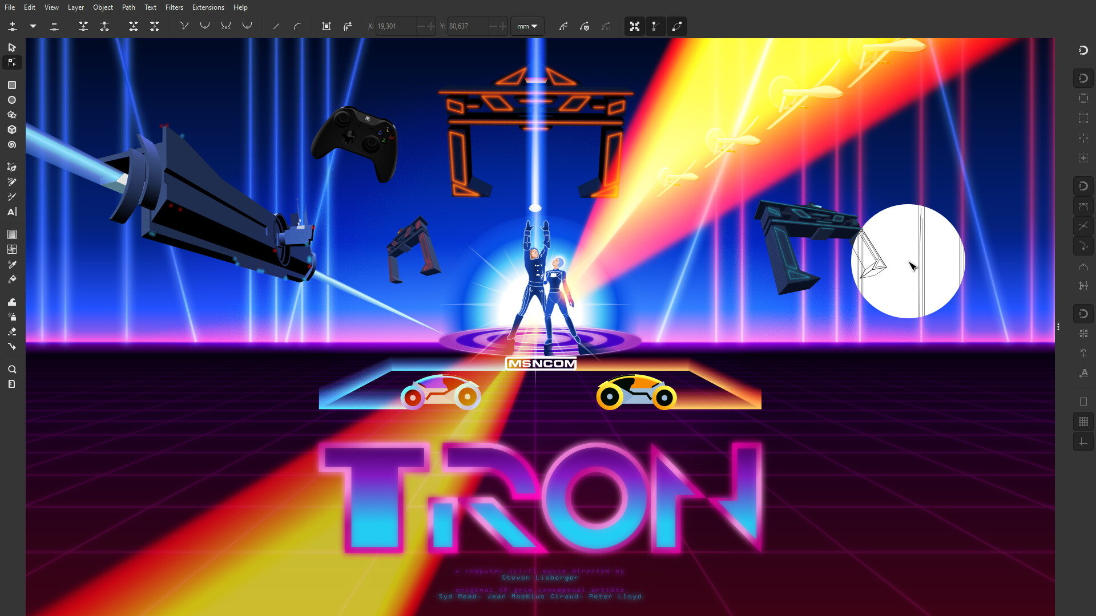Select the Gradient tool

click(x=11, y=234)
